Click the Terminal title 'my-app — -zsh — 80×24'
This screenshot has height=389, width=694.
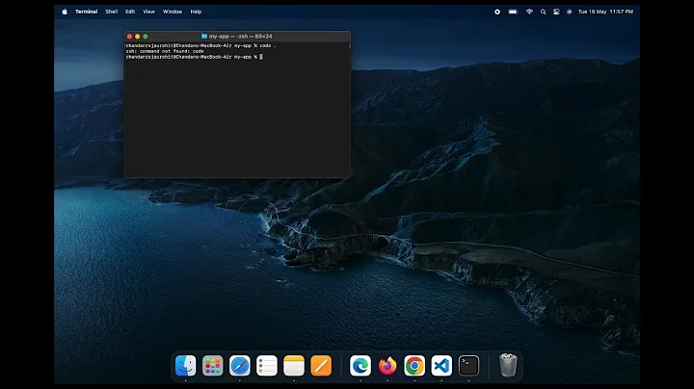click(x=240, y=37)
